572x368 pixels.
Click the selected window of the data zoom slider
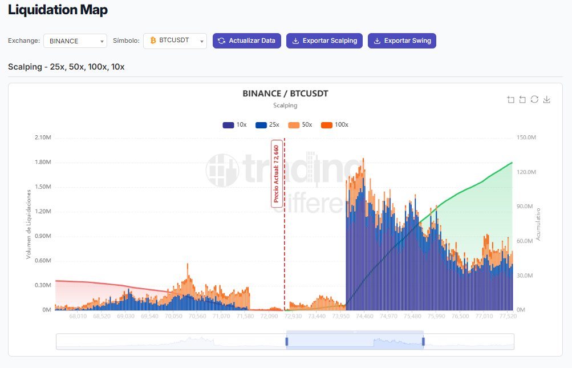pos(355,341)
